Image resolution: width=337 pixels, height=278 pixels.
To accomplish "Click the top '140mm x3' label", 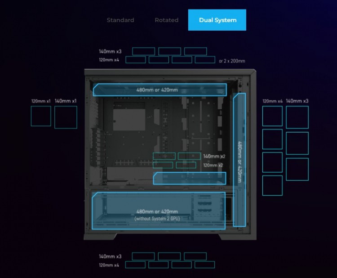I will point(110,51).
